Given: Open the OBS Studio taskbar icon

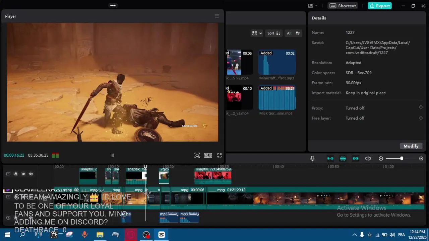Looking at the screenshot, I should pos(146,235).
